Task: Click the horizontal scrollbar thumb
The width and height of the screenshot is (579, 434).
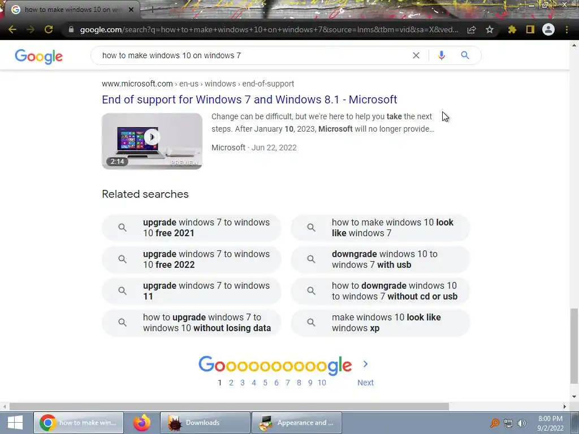Action: coord(229,406)
